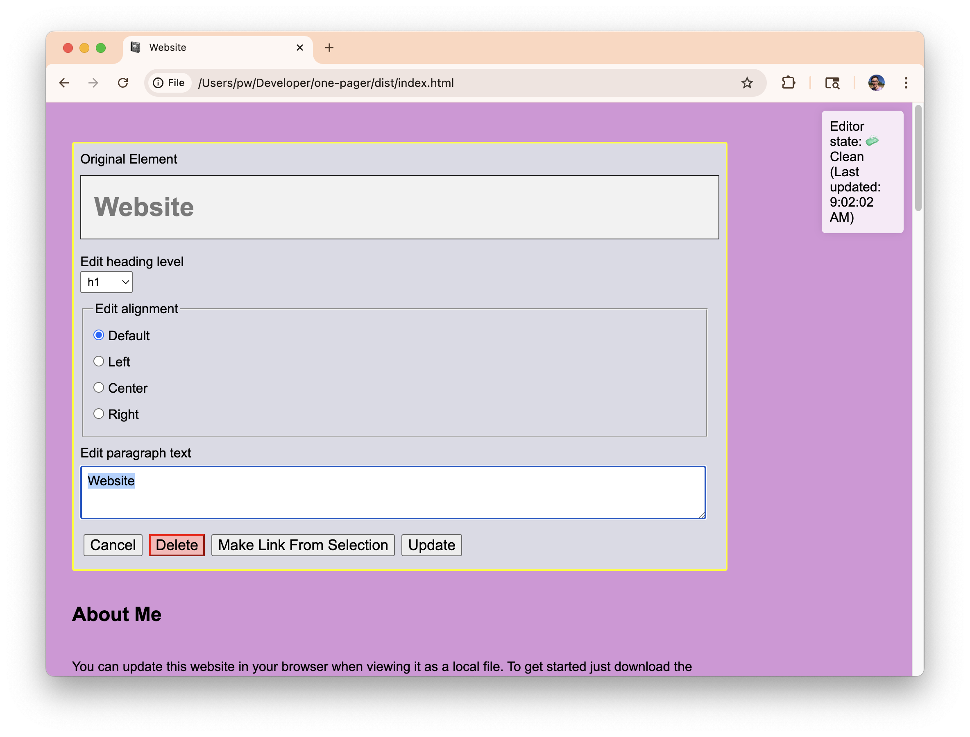The height and width of the screenshot is (737, 970).
Task: Open the heading level dropdown
Action: click(106, 282)
